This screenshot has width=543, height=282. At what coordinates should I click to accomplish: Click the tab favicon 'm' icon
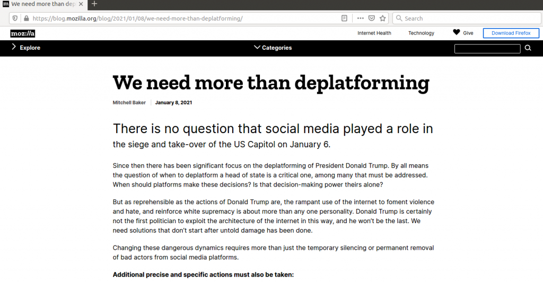pyautogui.click(x=6, y=4)
